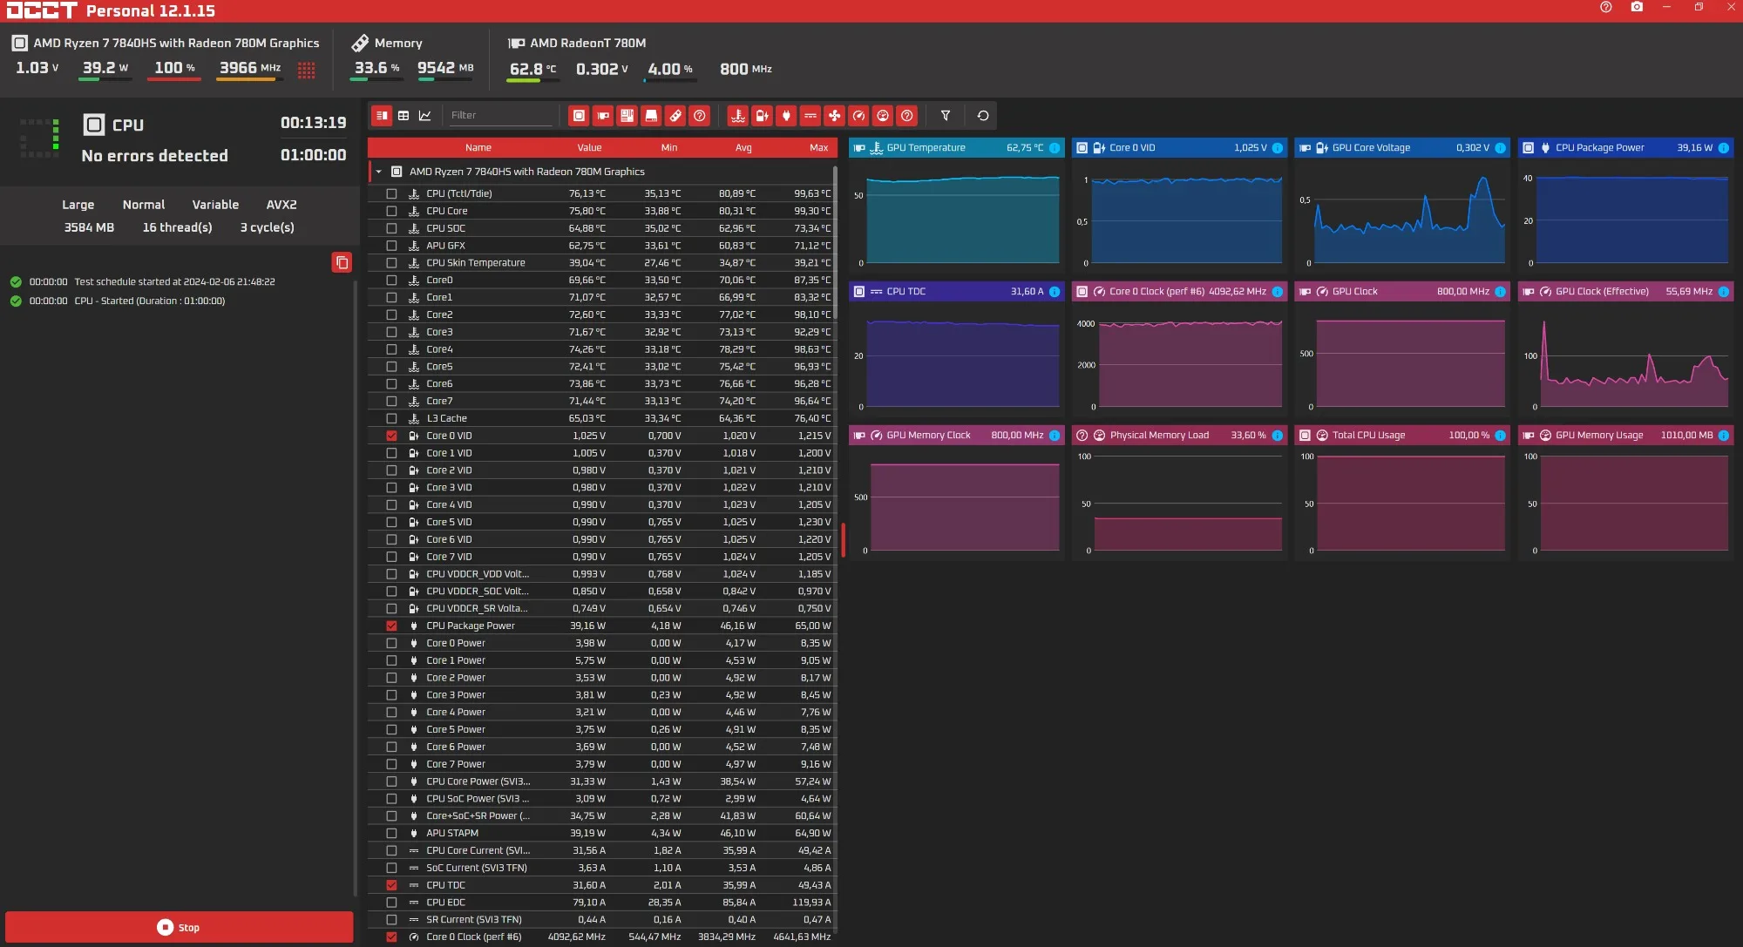
Task: Click the reset sensor statistics icon
Action: 983,116
